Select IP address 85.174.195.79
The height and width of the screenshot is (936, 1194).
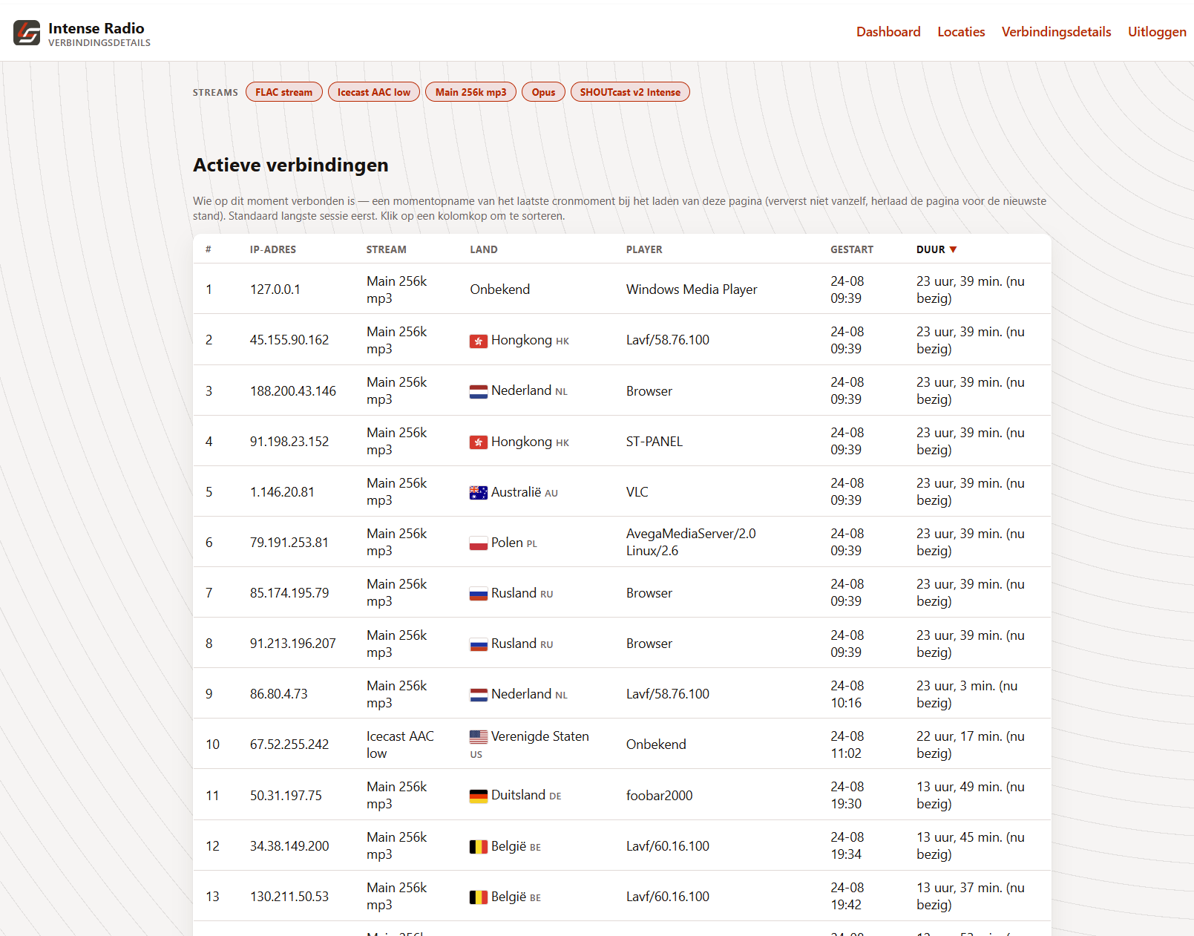coord(289,593)
